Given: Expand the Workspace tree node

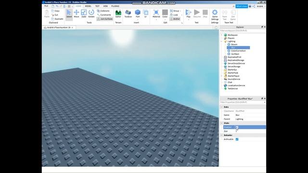Looking at the screenshot, I should click(x=222, y=35).
